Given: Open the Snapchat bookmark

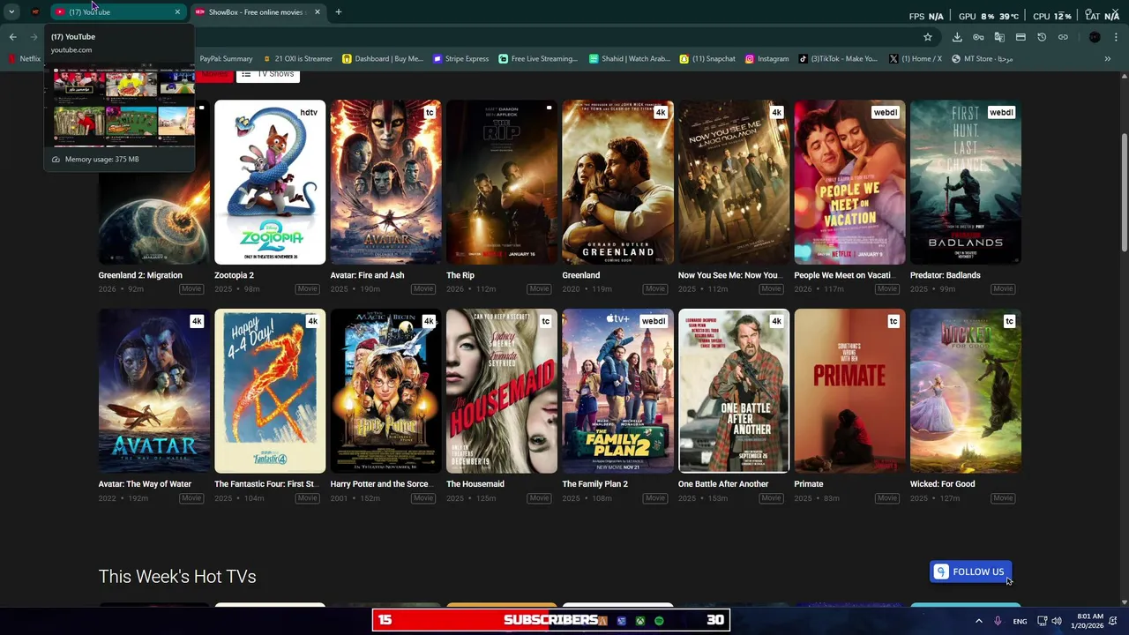Looking at the screenshot, I should (707, 59).
